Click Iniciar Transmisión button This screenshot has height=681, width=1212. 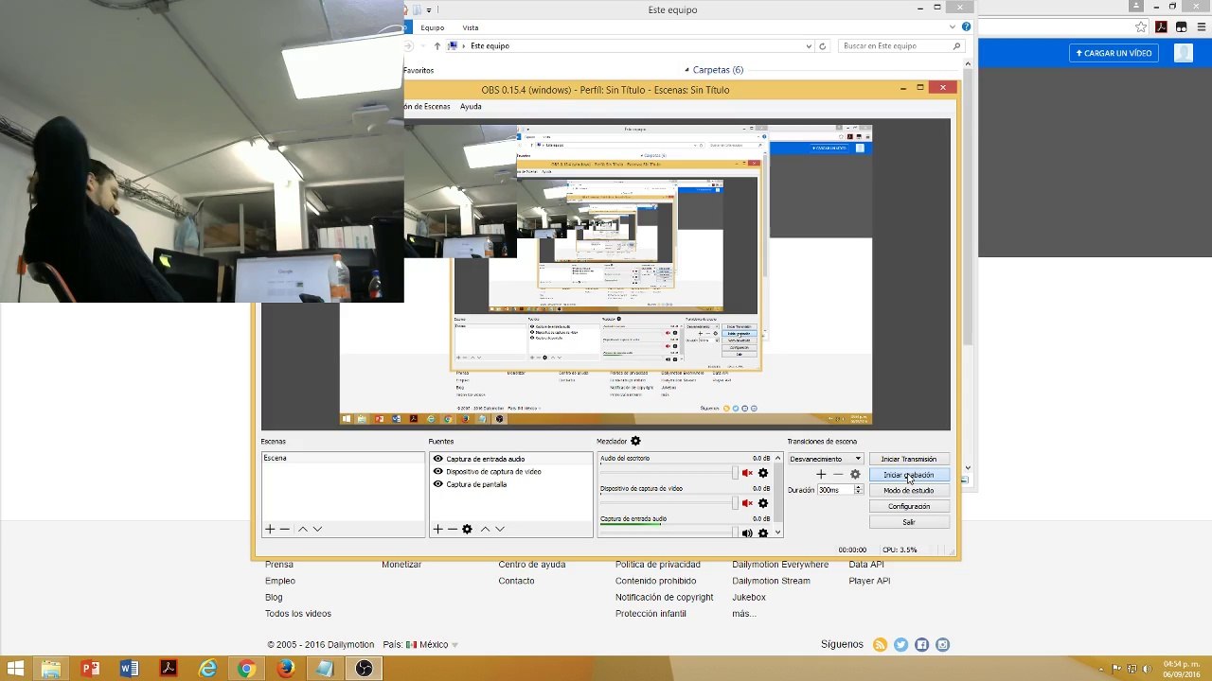pyautogui.click(x=908, y=459)
